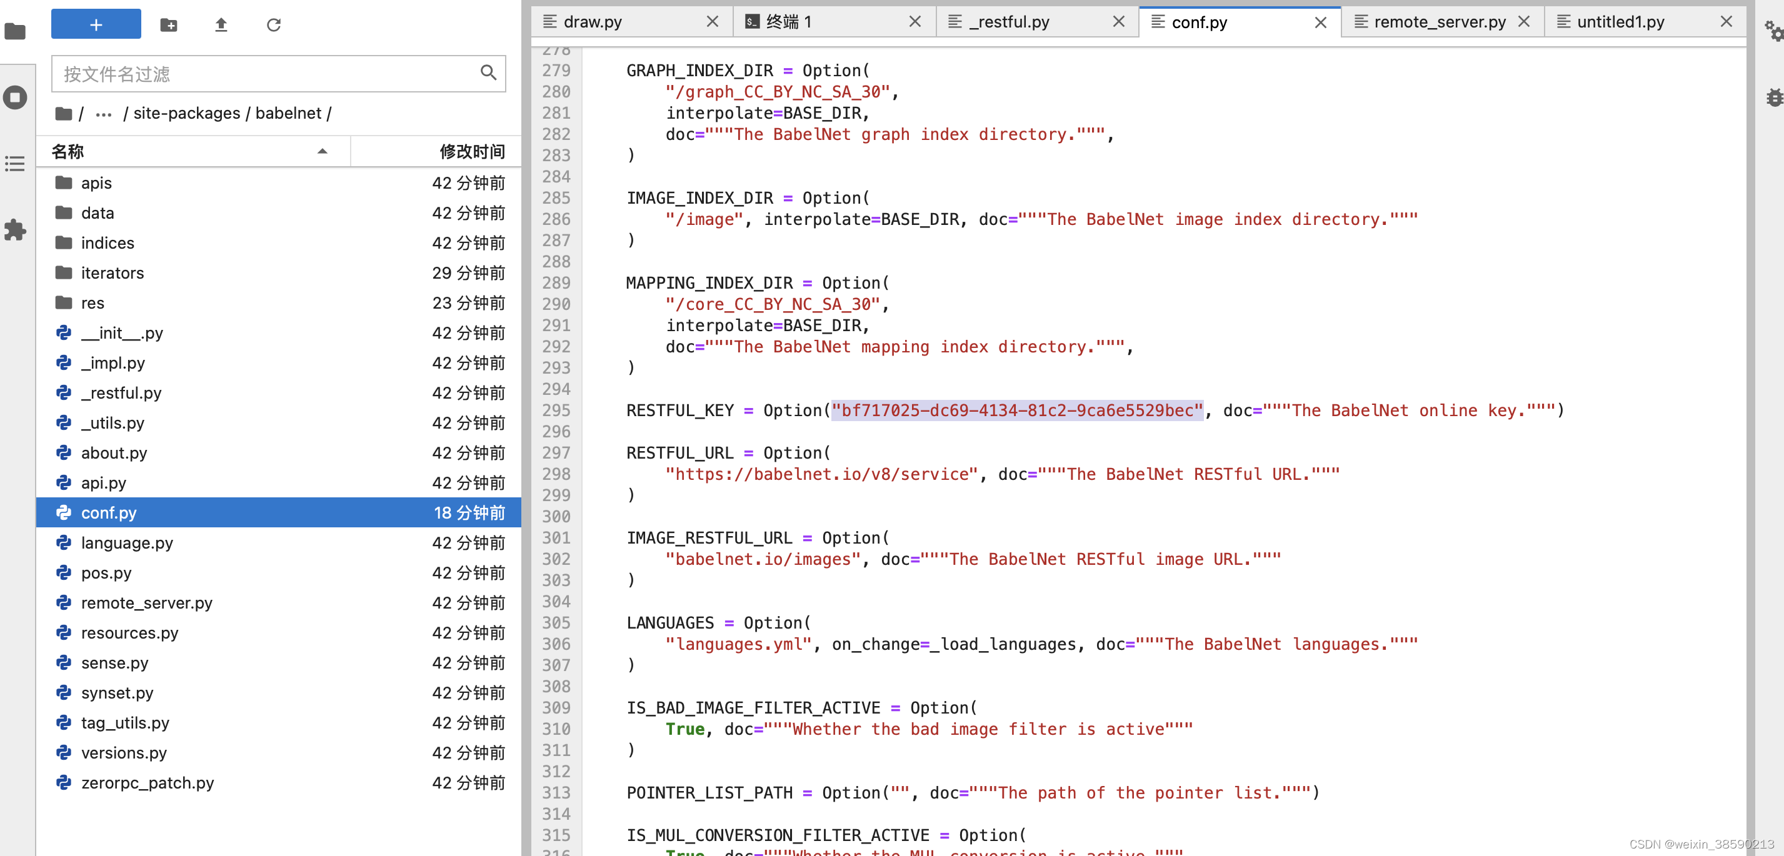Upload a file using the upload icon
This screenshot has height=856, width=1784.
(x=221, y=24)
